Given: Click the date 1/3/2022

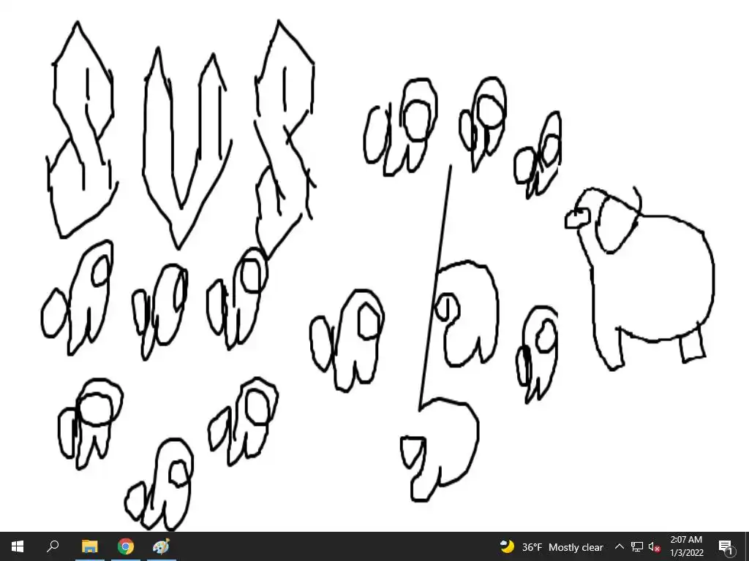Looking at the screenshot, I should [x=686, y=553].
